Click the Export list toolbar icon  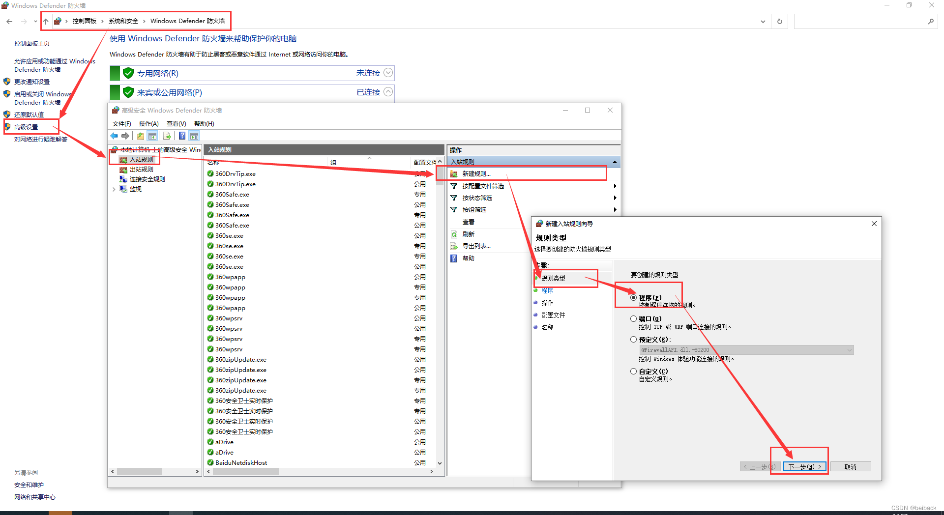pyautogui.click(x=167, y=136)
